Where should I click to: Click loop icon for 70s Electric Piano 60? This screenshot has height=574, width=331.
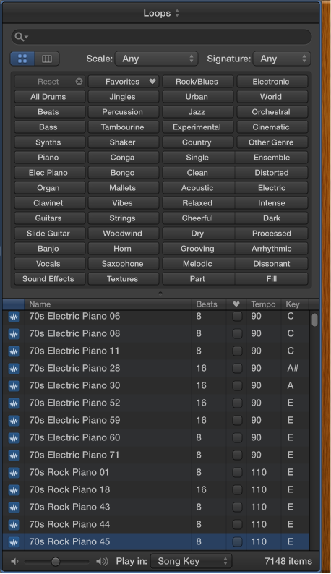coord(14,438)
